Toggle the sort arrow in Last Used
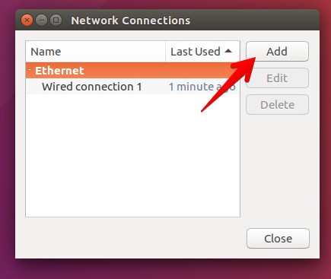The height and width of the screenshot is (279, 331). coord(228,51)
